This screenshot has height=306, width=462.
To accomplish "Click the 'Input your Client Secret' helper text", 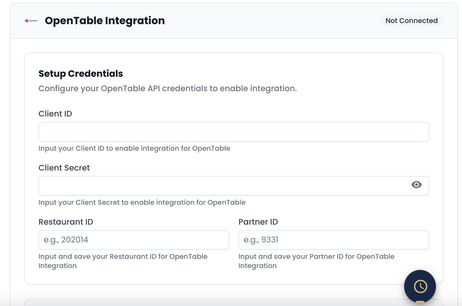I will coord(142,202).
